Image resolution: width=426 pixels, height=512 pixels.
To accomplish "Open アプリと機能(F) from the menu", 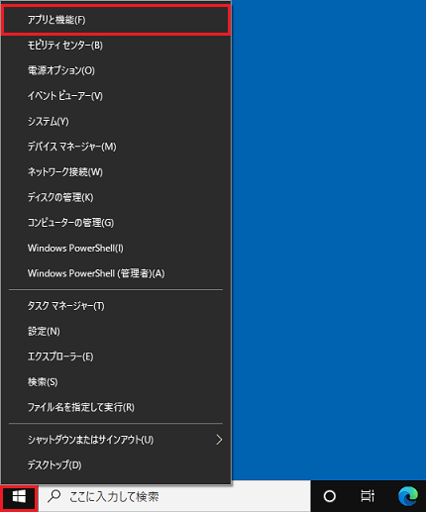I will tap(116, 20).
